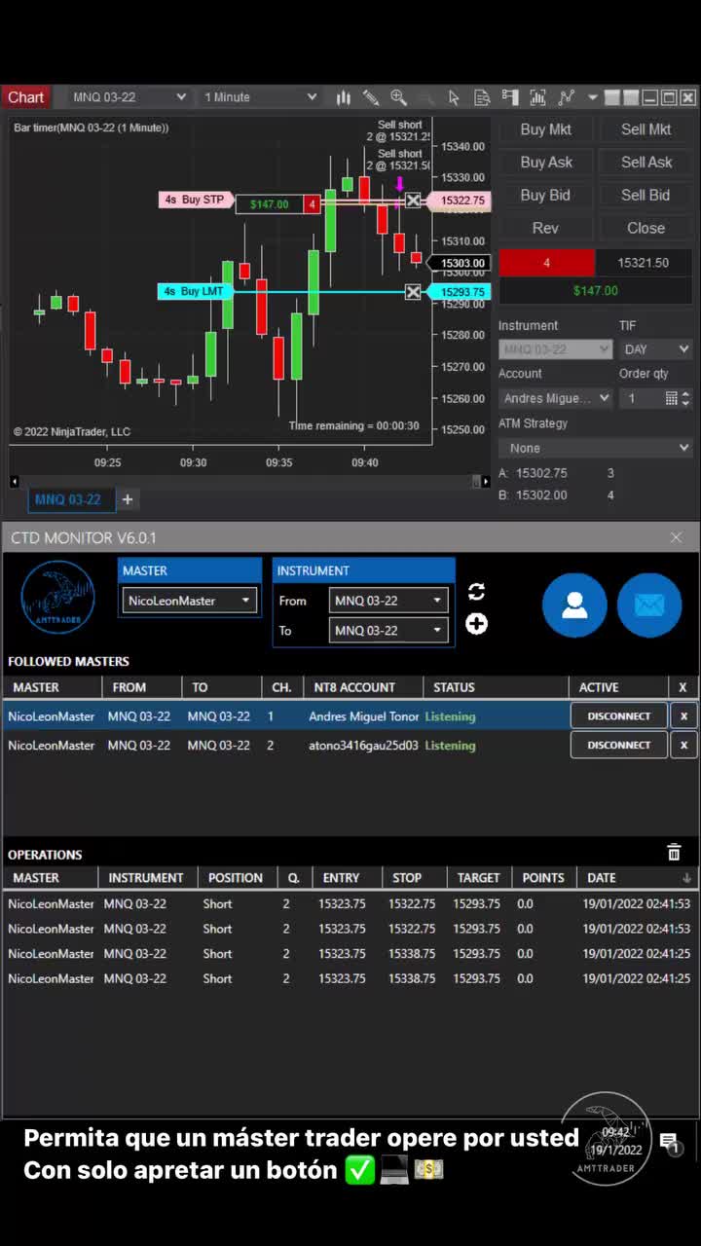Select the drawing tools pencil icon

[370, 97]
